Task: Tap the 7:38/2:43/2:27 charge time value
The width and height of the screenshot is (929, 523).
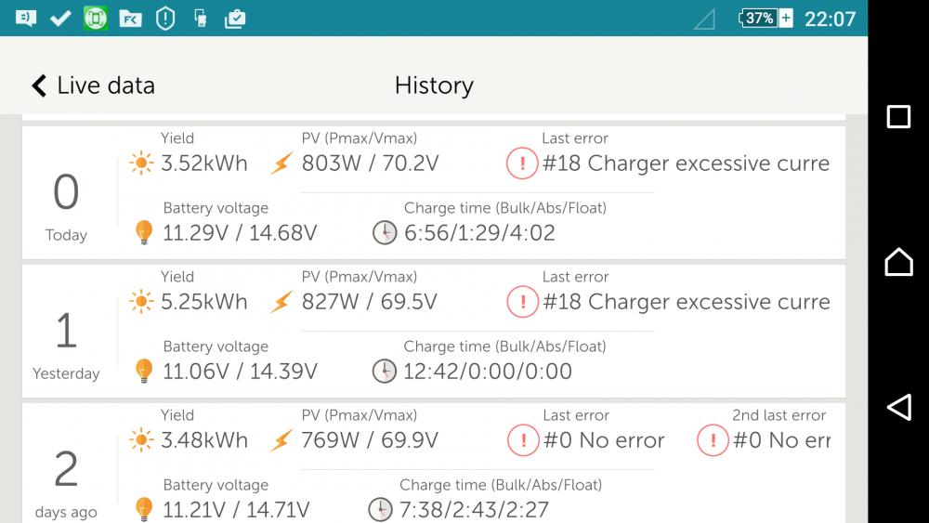Action: [474, 510]
